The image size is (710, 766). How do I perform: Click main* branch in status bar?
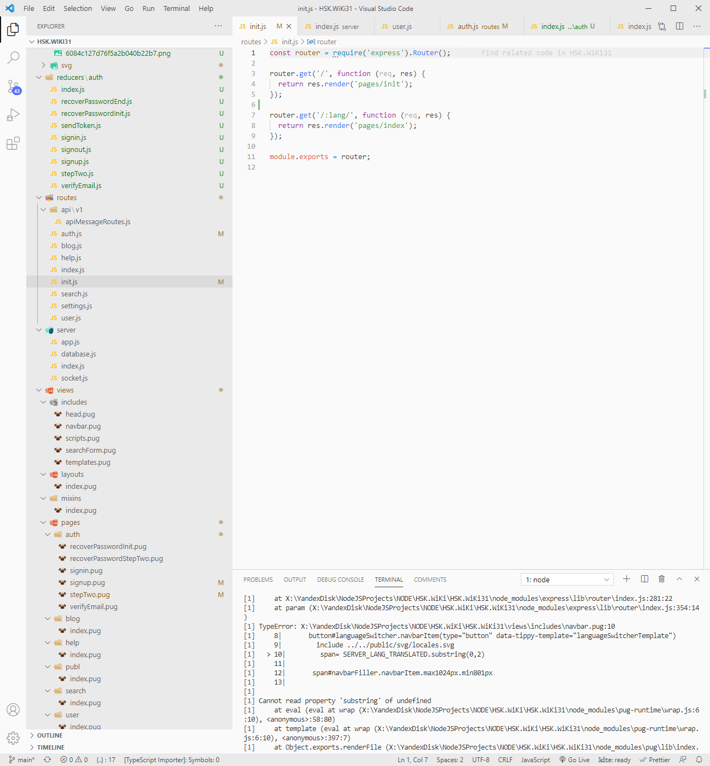[x=22, y=760]
